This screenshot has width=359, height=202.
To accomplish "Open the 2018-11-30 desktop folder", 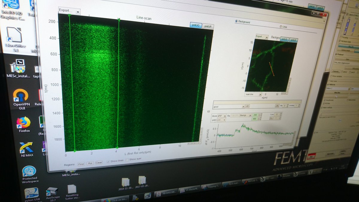I will pos(126,184).
